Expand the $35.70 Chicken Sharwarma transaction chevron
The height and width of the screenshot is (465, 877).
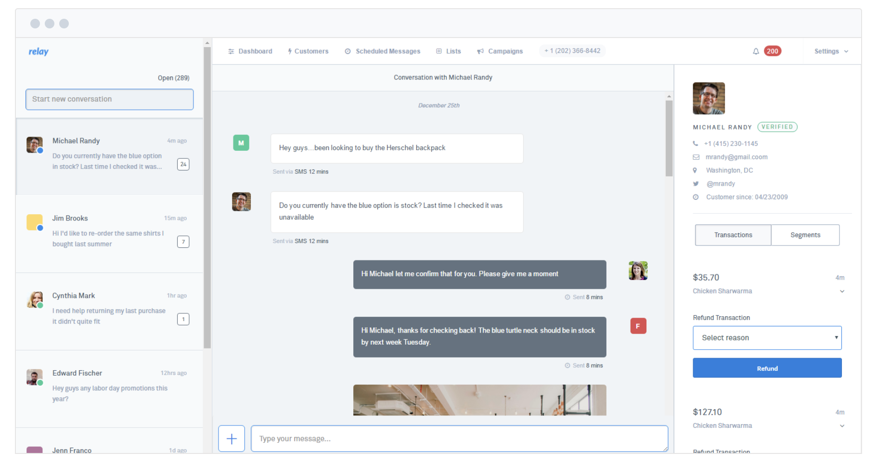point(842,291)
